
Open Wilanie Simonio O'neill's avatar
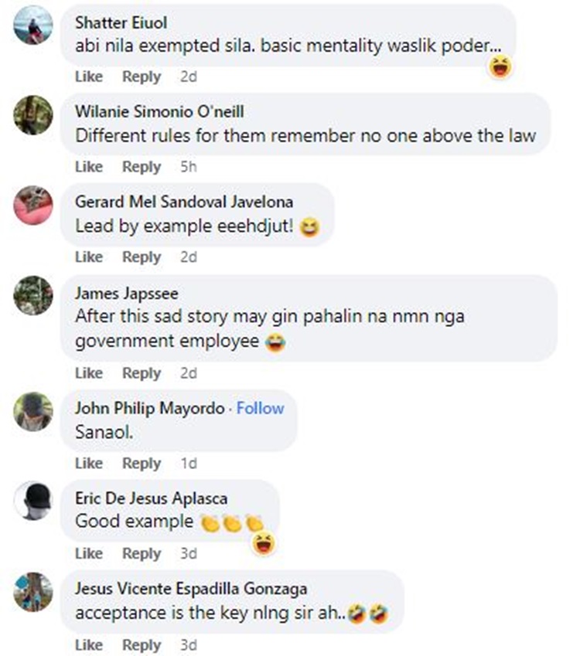(x=33, y=115)
